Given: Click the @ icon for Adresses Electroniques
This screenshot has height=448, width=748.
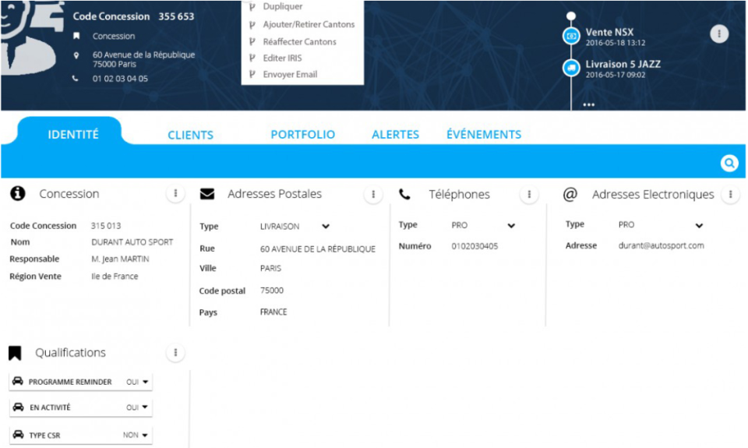Looking at the screenshot, I should pos(570,194).
